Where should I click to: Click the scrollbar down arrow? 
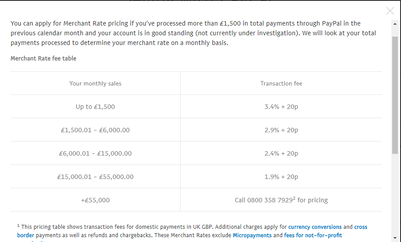[395, 238]
